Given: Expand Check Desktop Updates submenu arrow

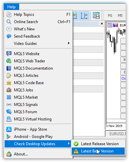Looking at the screenshot, I should [69, 144].
